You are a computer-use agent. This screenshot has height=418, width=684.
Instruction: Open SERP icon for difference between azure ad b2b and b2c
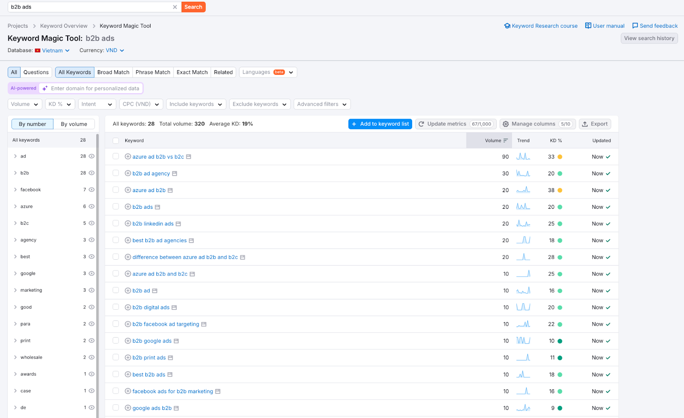(x=242, y=257)
